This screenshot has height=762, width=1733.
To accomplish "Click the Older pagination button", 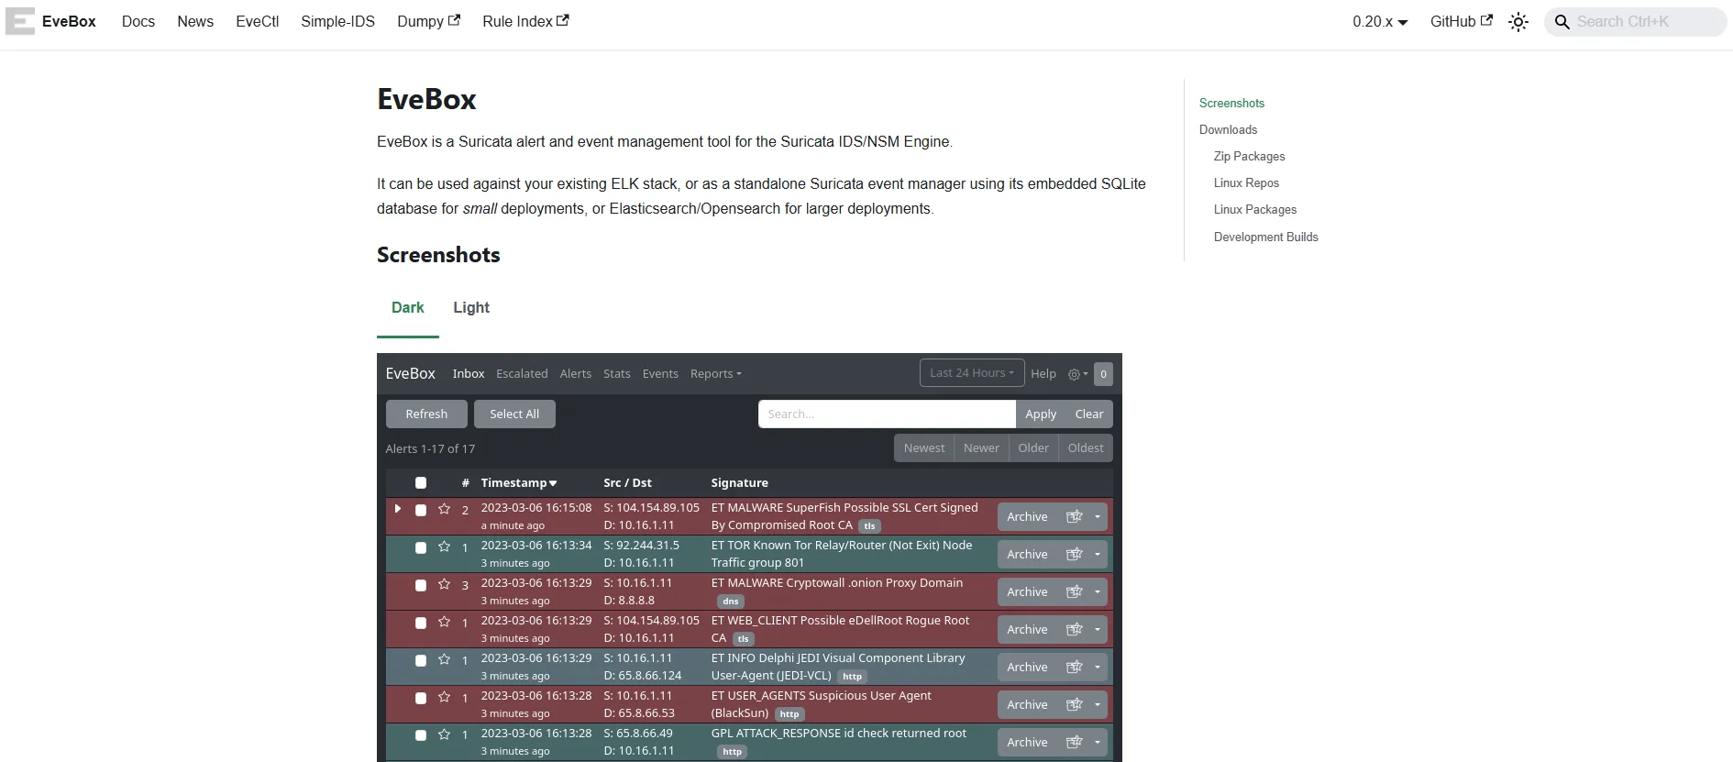I will [1033, 448].
